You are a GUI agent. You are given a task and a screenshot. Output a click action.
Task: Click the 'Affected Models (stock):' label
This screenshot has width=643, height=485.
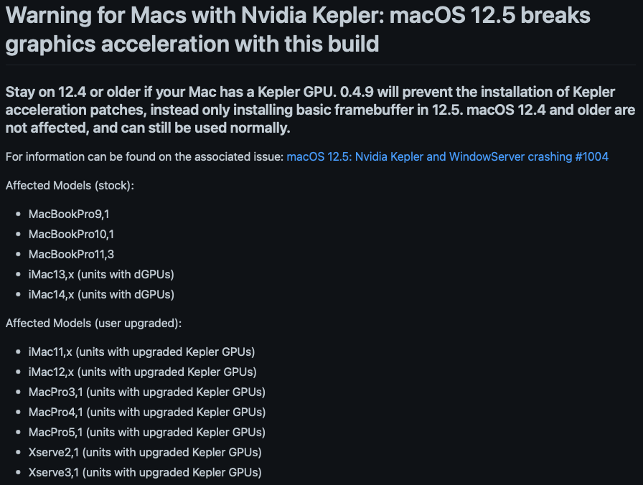click(x=70, y=185)
